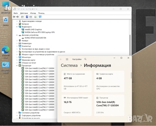
Task: Click the Опашки за печат printer icon
Action: point(20,63)
